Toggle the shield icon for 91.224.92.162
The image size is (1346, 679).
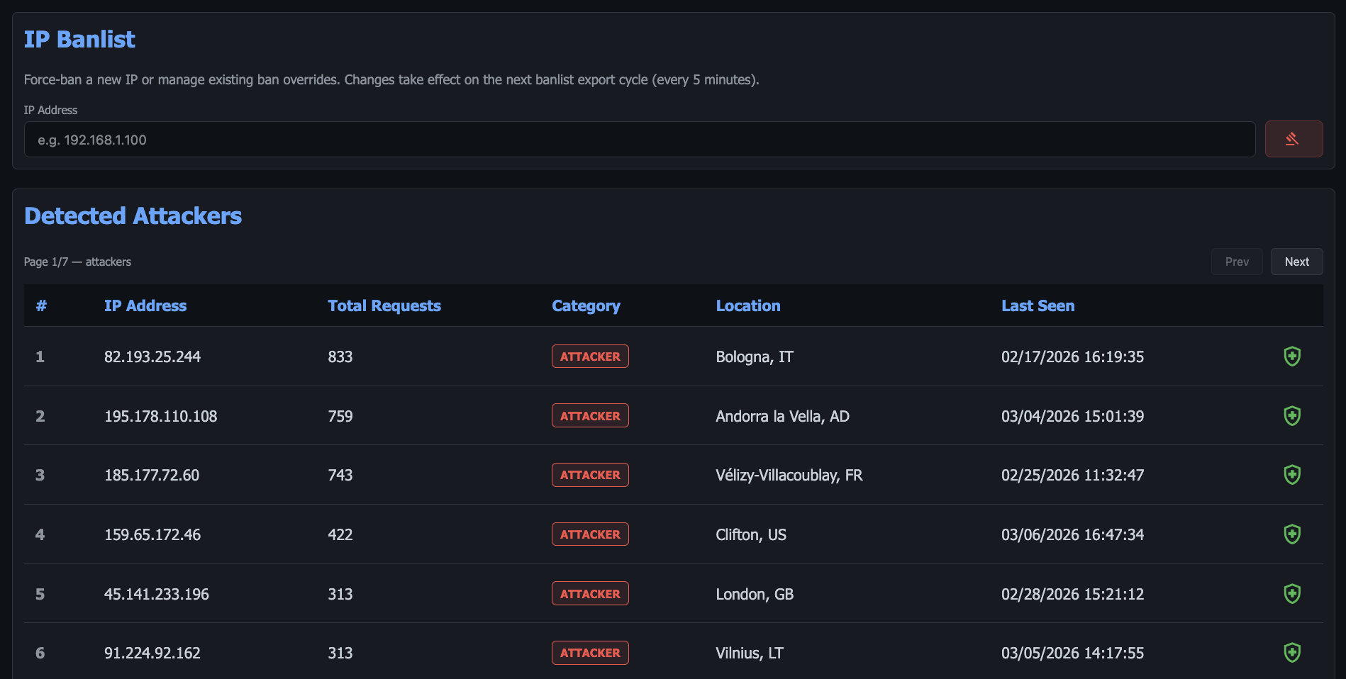1293,653
